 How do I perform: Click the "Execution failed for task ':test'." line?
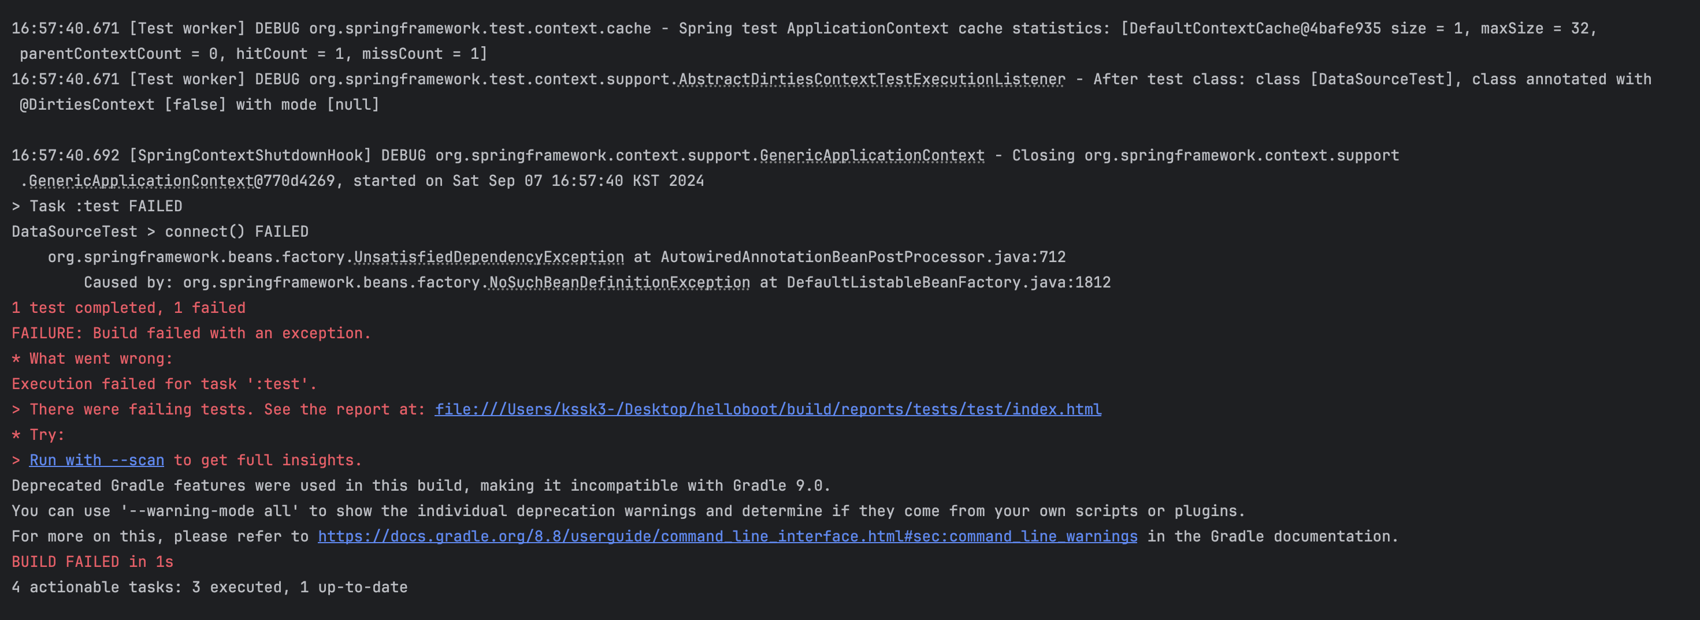pos(164,384)
